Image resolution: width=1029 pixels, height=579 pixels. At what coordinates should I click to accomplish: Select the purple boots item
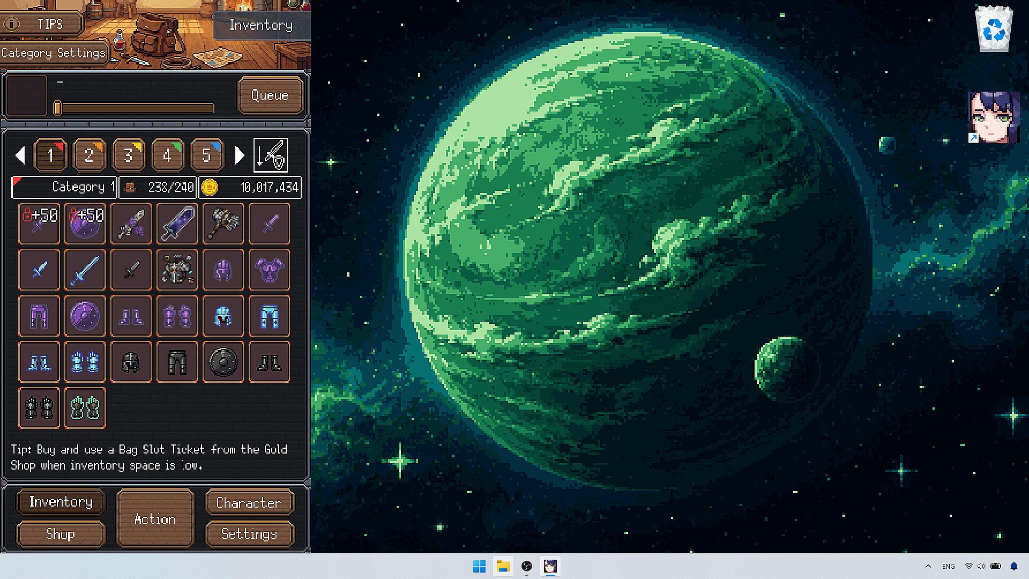pos(131,316)
